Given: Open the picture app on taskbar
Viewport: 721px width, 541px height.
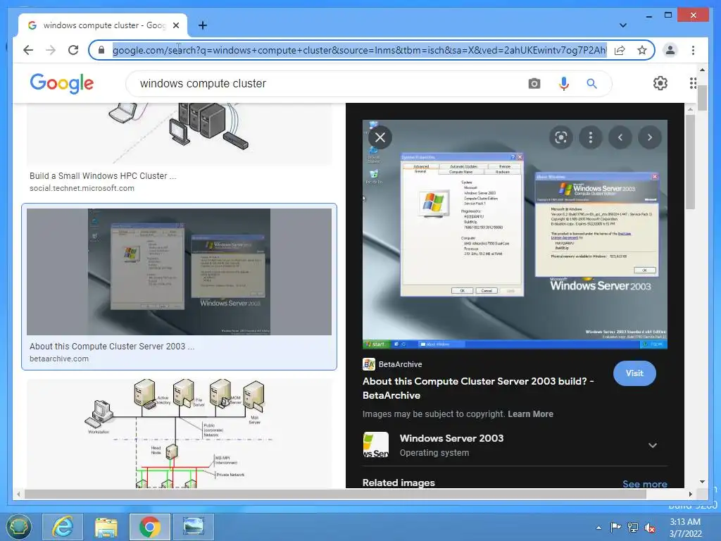Looking at the screenshot, I should point(193,527).
